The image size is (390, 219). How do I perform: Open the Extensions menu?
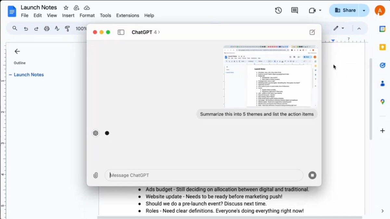coord(127,15)
